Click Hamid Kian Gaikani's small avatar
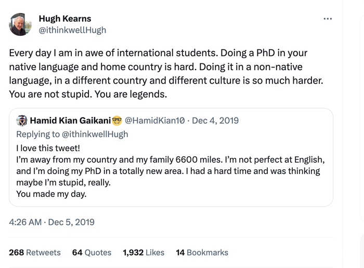Image resolution: width=364 pixels, height=268 pixels. click(x=22, y=121)
